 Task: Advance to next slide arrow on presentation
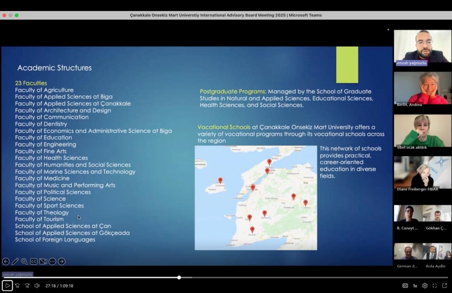(x=62, y=262)
